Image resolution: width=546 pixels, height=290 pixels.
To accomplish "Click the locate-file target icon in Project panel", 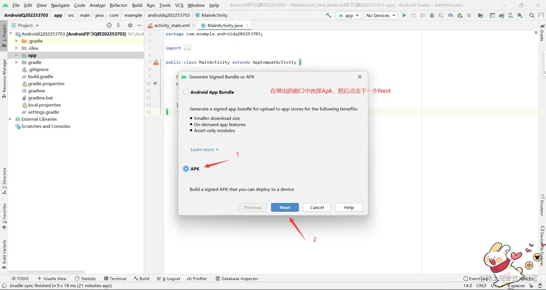I will pyautogui.click(x=109, y=25).
